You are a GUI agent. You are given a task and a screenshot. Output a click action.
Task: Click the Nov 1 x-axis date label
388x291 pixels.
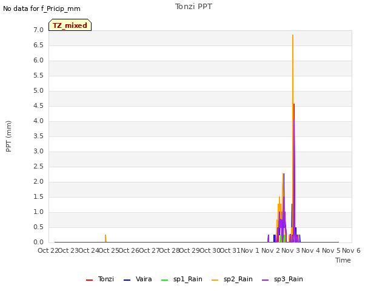click(x=250, y=250)
